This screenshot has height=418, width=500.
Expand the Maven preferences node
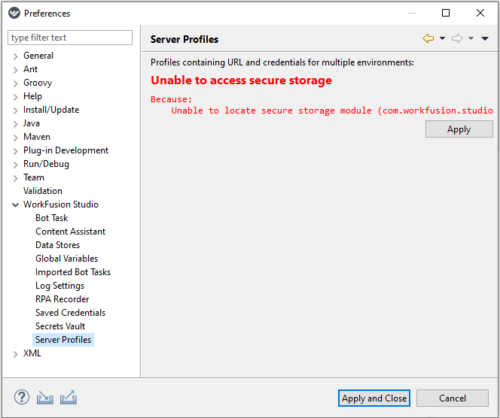[x=15, y=138]
